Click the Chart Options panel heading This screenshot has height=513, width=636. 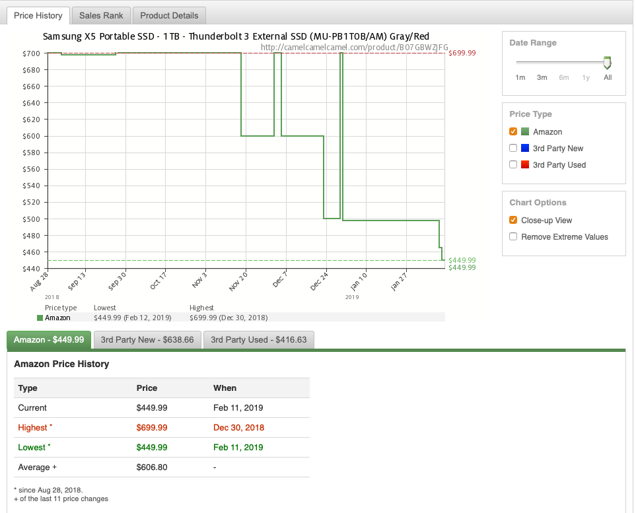point(538,203)
